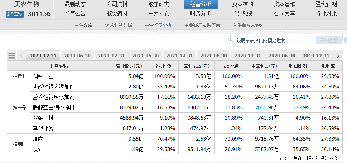
Task: Click the right arrow of date tabs
Action: pos(338,56)
